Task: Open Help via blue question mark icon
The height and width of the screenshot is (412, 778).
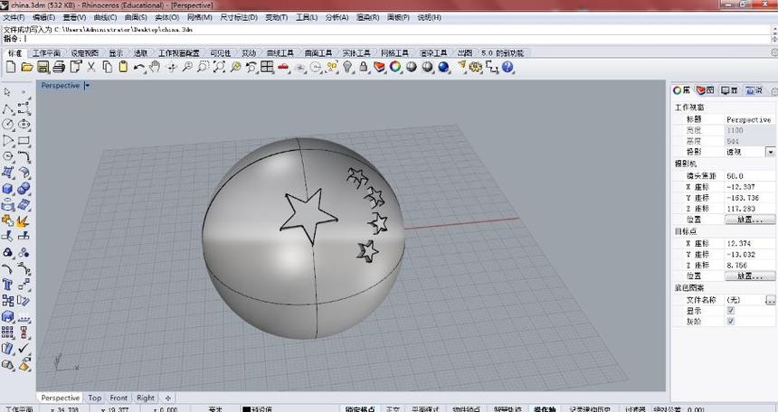Action: pos(508,67)
